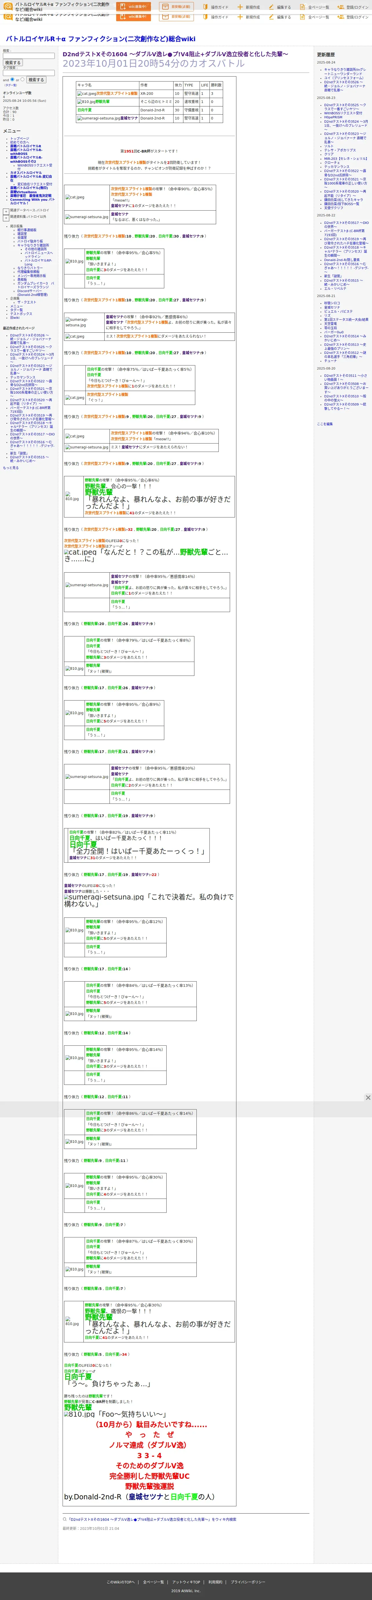
Task: Open ユイ（プリンセスフォーム） in update history
Action: (x=344, y=78)
